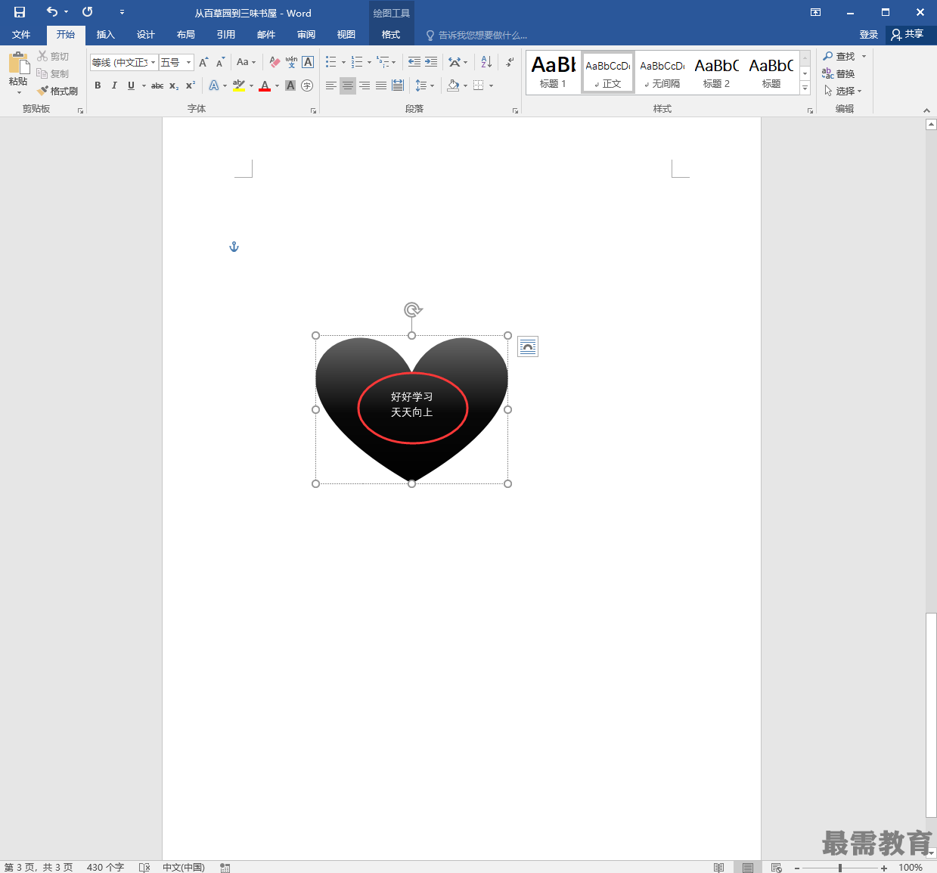
Task: Click the Paste clipboard icon
Action: click(19, 64)
